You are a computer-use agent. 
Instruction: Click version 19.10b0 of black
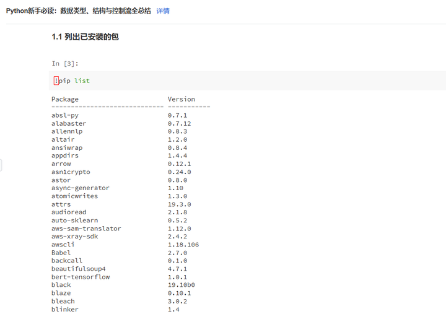[x=181, y=285]
